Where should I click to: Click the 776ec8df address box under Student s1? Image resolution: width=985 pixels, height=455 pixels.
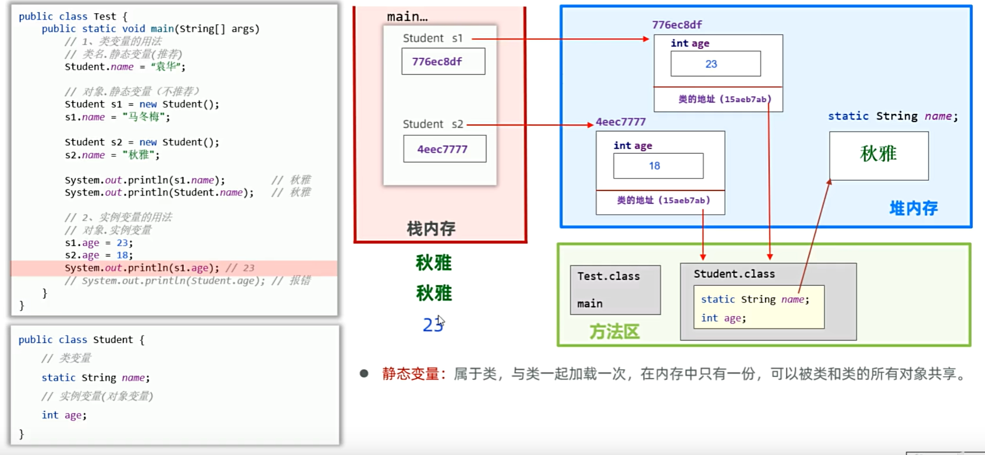pos(443,61)
